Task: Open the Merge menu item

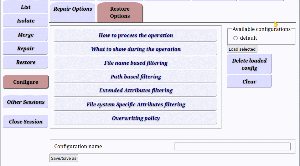Action: point(26,35)
